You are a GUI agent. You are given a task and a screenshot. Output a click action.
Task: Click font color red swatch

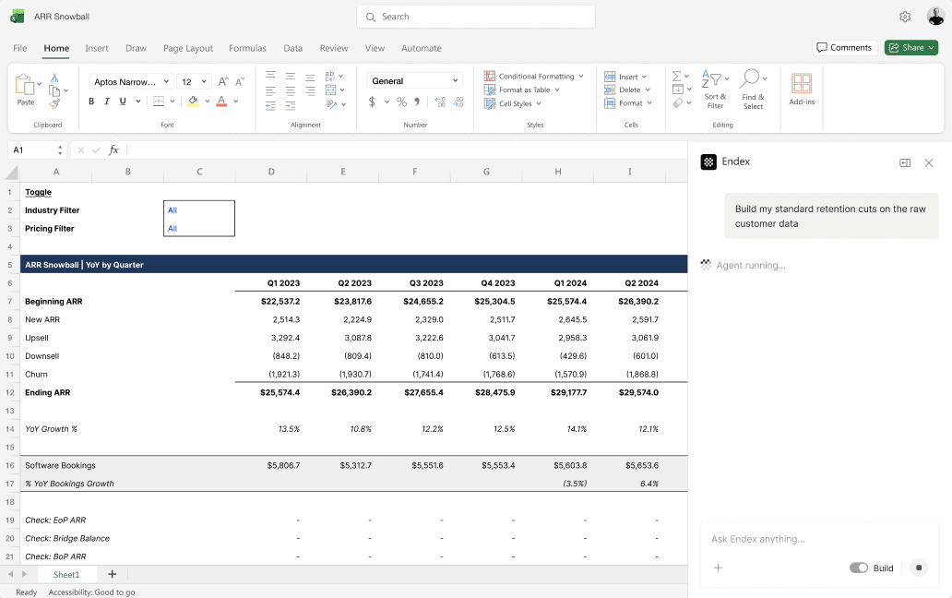point(221,102)
